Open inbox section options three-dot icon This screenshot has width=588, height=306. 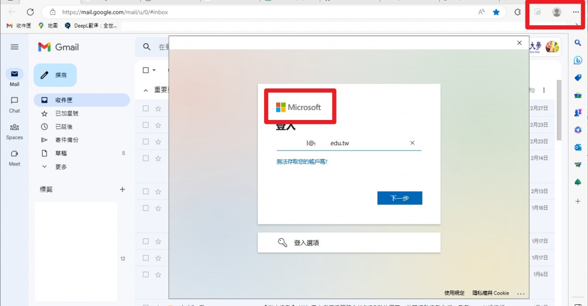(544, 90)
